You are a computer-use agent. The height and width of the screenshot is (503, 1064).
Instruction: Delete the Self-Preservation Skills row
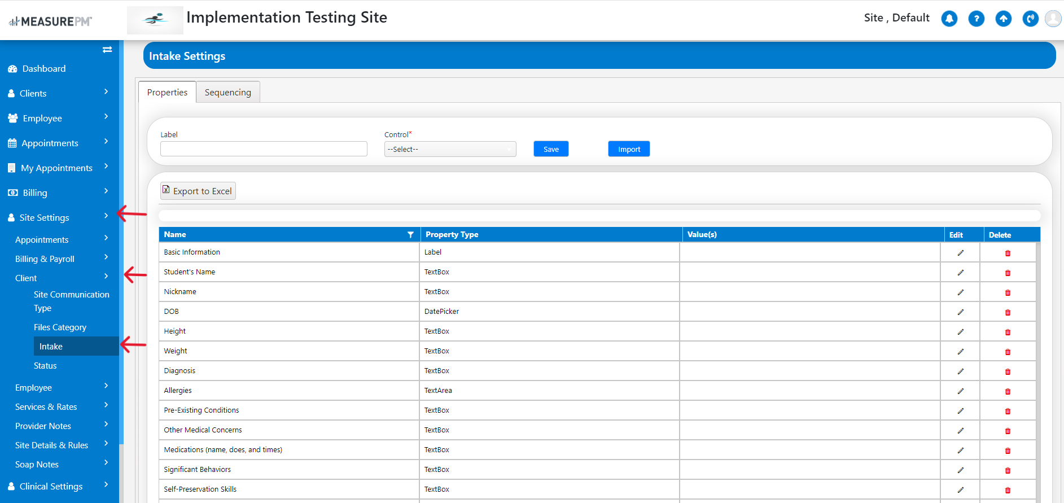(1008, 490)
